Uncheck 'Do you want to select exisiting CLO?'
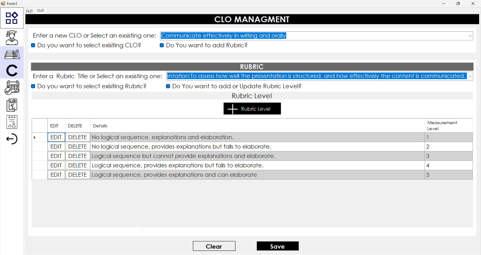Screen dimensions: 481x255 click(33, 45)
